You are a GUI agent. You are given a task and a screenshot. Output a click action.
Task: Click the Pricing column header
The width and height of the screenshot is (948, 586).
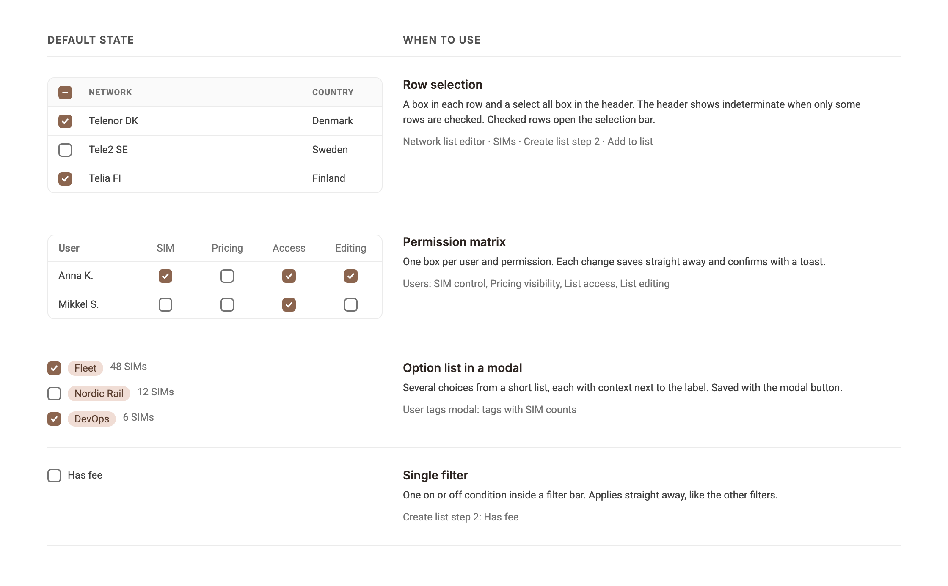click(x=227, y=248)
